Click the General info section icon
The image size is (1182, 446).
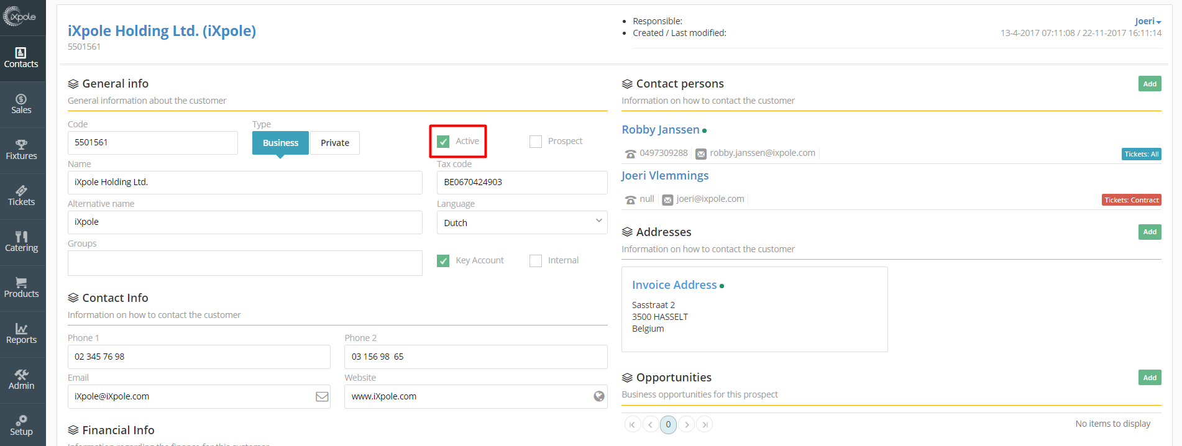point(73,84)
